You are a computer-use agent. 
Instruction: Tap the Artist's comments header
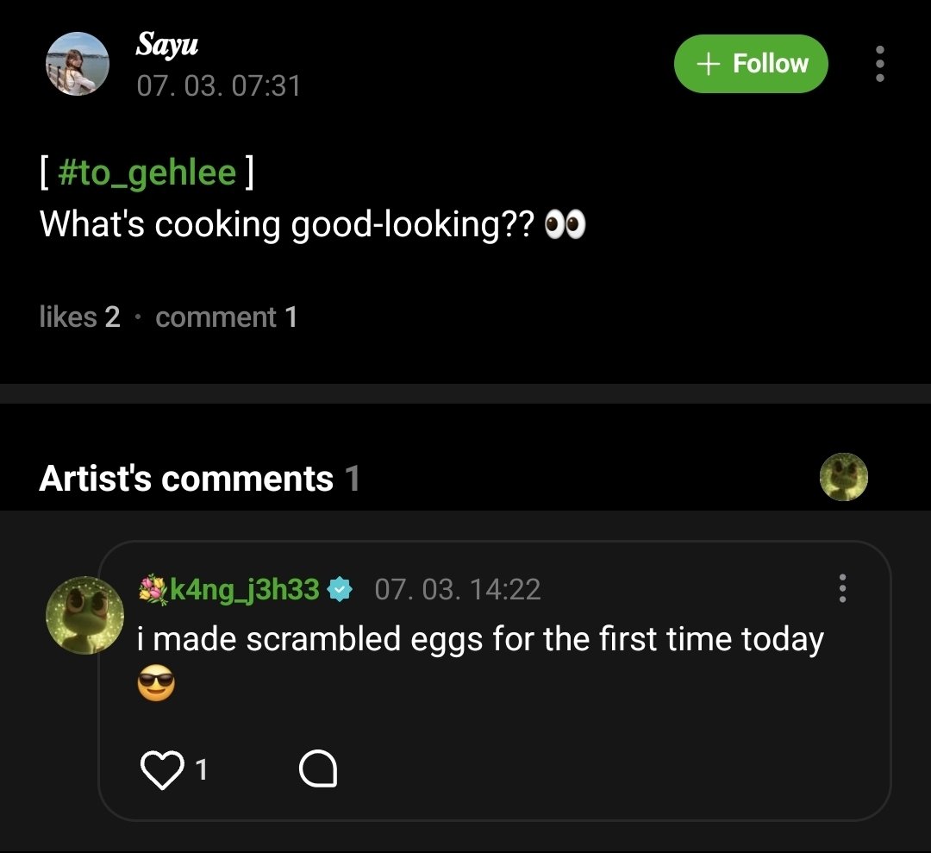click(x=199, y=478)
